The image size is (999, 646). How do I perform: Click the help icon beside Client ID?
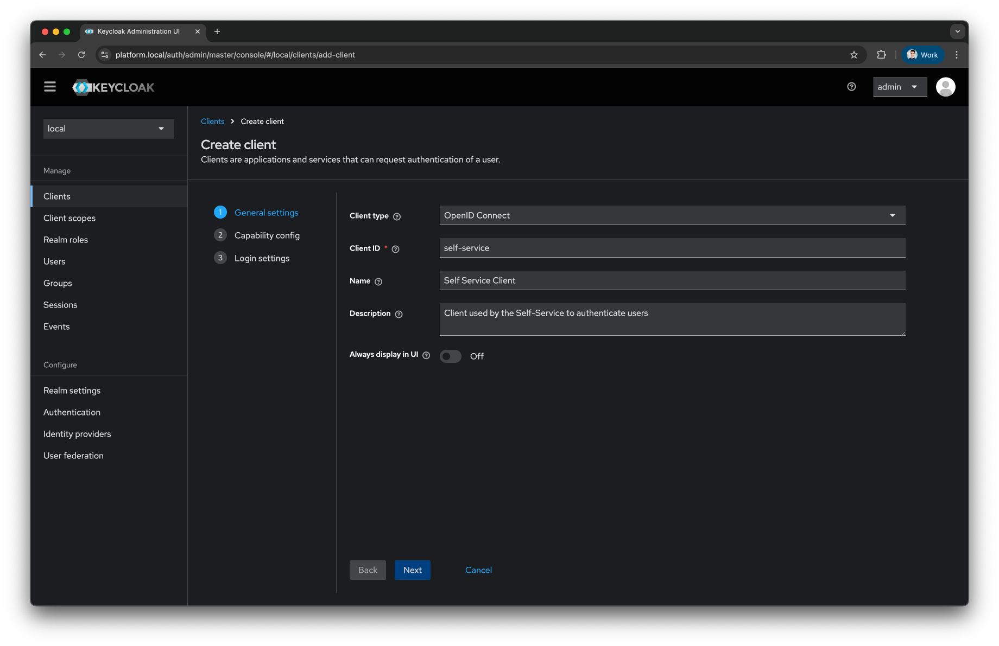coord(395,249)
